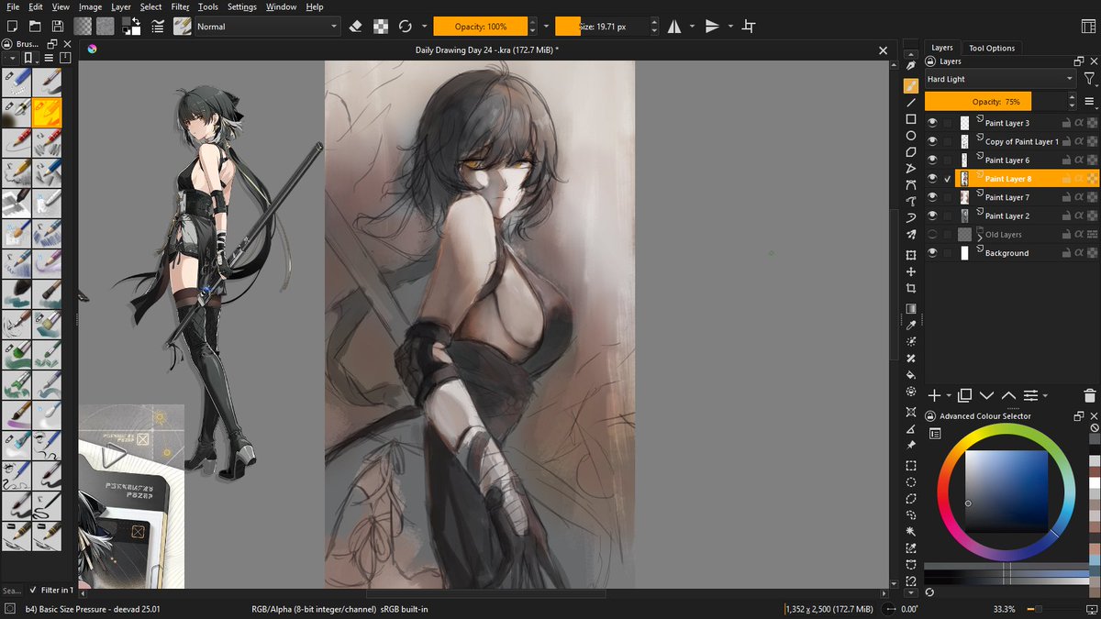Select the fill bucket tool
The height and width of the screenshot is (619, 1101).
tap(911, 374)
